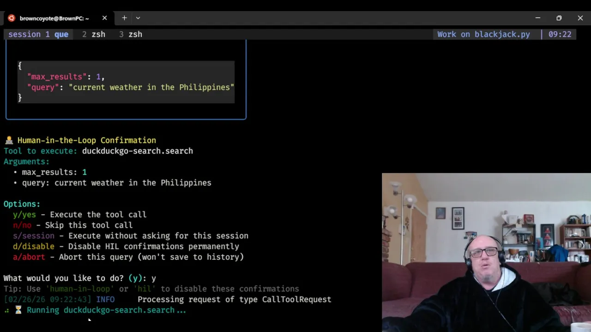This screenshot has width=591, height=332.
Task: Click the 'Work on blackjack.py' status text
Action: pos(483,34)
